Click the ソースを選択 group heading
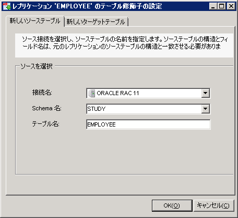The image size is (238, 218). [x=37, y=66]
